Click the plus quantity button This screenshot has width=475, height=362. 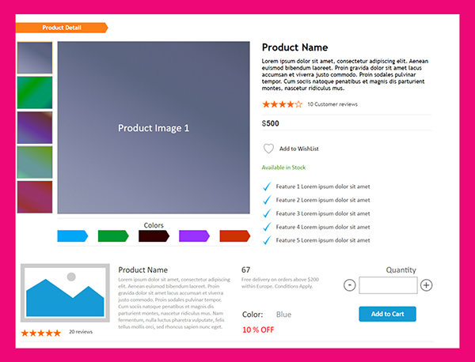[426, 285]
